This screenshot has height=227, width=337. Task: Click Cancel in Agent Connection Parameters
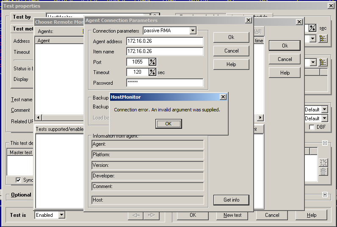tap(231, 51)
